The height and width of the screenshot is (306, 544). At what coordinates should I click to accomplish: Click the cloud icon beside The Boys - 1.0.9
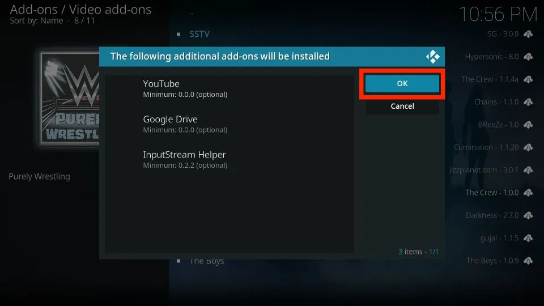pos(528,261)
